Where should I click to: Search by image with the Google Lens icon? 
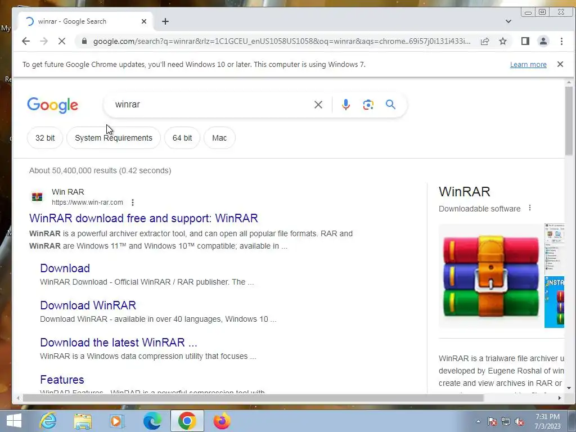click(x=368, y=105)
